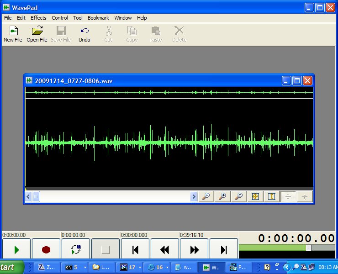338x274 pixels.
Task: Click the New File toolbar icon
Action: tap(13, 34)
